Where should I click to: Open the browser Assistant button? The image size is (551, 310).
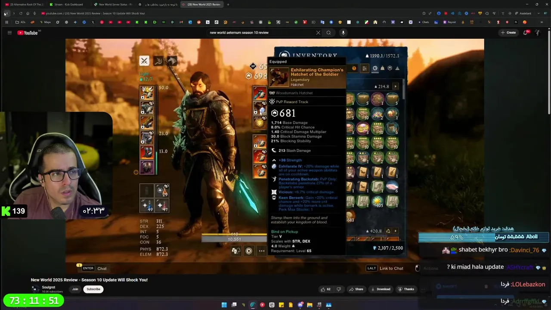[x=523, y=13]
